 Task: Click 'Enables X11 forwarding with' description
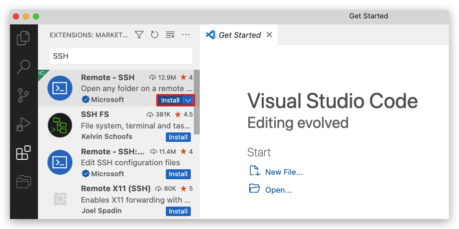[x=136, y=200]
